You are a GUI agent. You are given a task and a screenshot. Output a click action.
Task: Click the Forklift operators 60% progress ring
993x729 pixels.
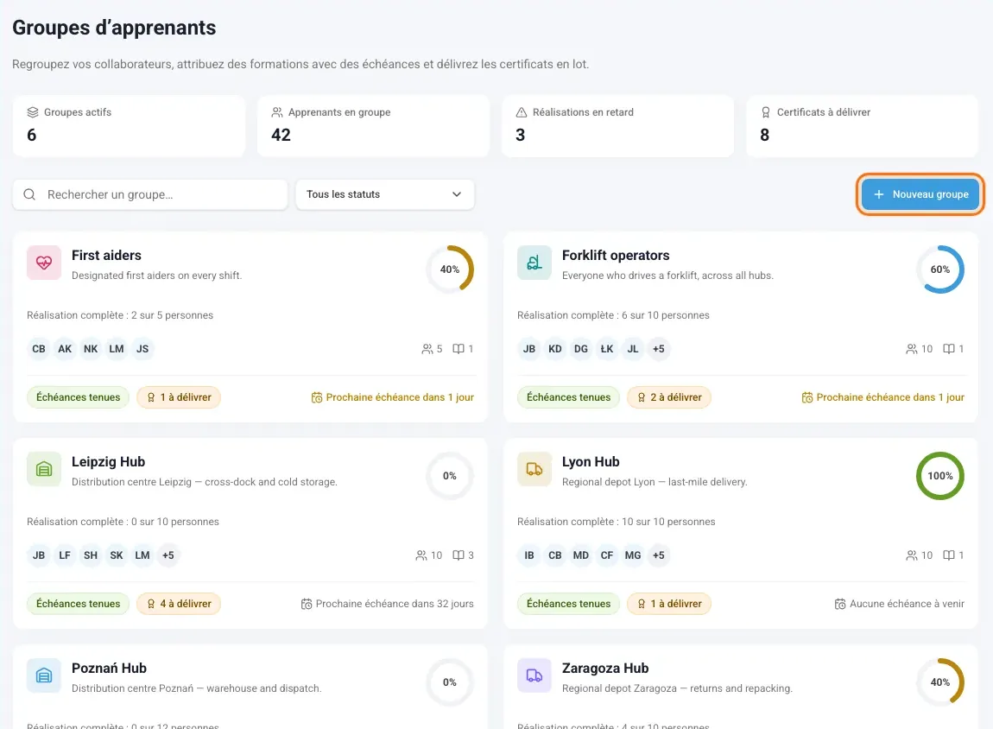(x=940, y=269)
